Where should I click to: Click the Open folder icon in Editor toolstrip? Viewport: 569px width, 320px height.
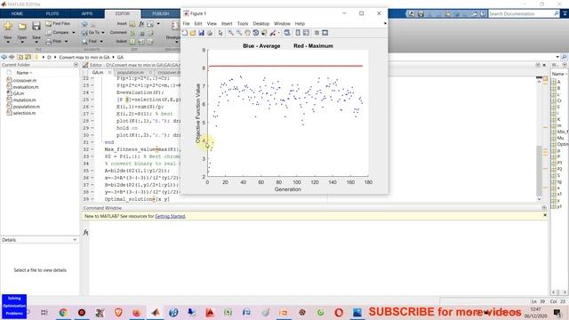pyautogui.click(x=22, y=26)
